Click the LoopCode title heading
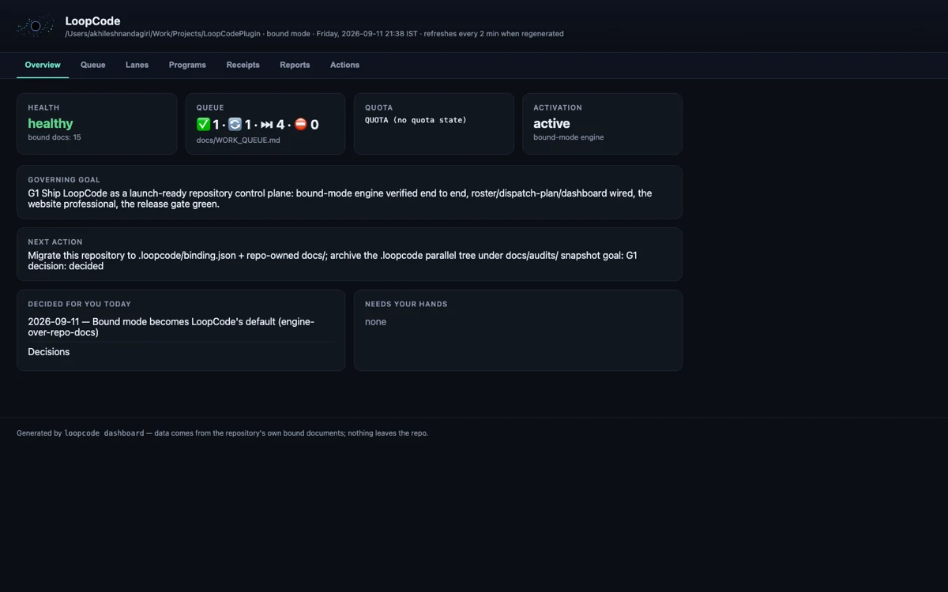This screenshot has height=592, width=948. coord(92,21)
